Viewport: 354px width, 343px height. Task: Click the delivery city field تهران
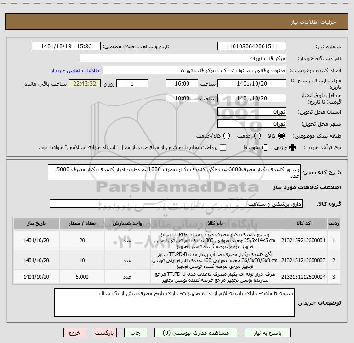point(252,124)
